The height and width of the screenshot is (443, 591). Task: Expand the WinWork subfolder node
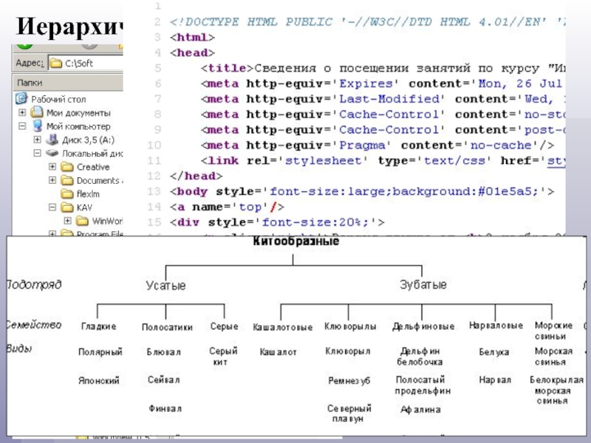click(67, 221)
